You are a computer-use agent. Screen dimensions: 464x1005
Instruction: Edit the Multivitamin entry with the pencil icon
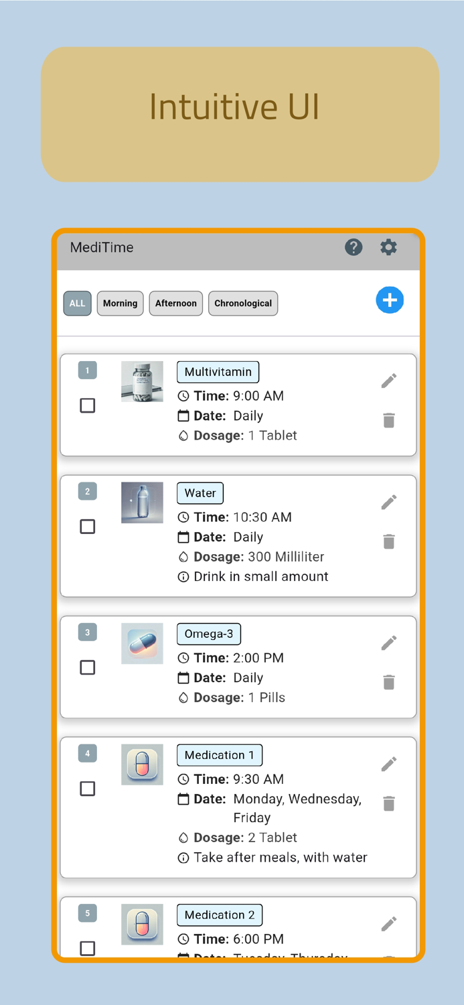(388, 381)
